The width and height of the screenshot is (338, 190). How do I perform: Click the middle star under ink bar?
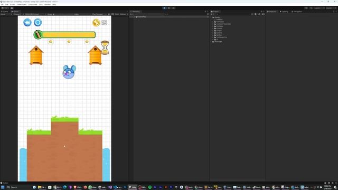pos(69,41)
